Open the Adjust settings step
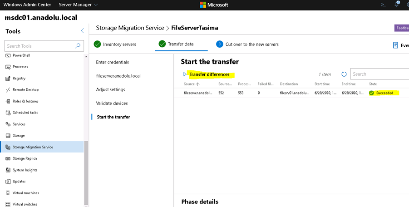409x207 pixels. 110,90
